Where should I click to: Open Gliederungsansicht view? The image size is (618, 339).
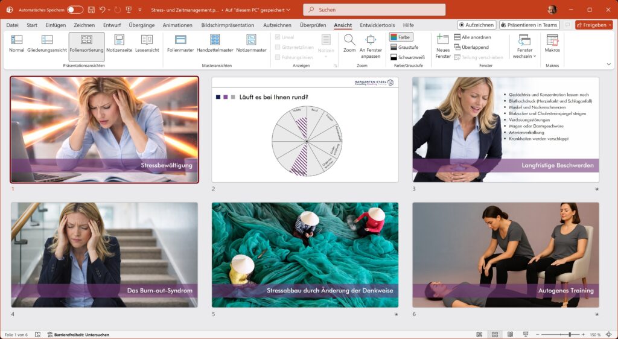click(46, 43)
